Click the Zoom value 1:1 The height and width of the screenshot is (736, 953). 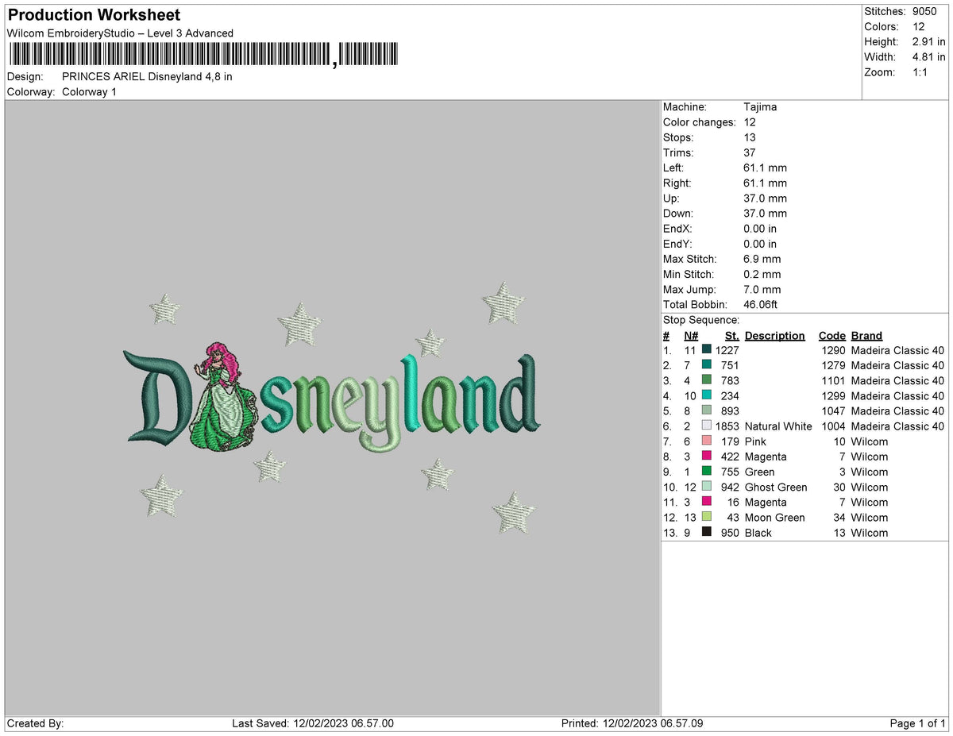(x=920, y=72)
